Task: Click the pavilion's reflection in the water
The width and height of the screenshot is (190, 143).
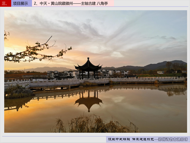Action: coord(89,101)
